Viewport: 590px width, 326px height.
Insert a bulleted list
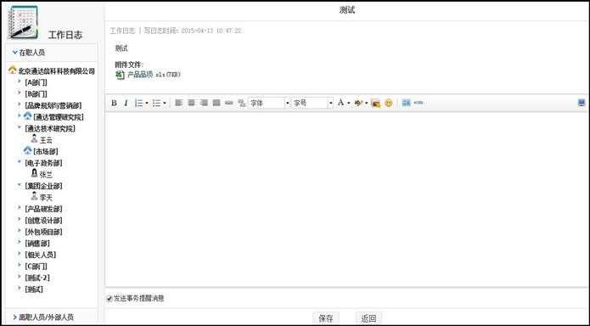coord(156,103)
